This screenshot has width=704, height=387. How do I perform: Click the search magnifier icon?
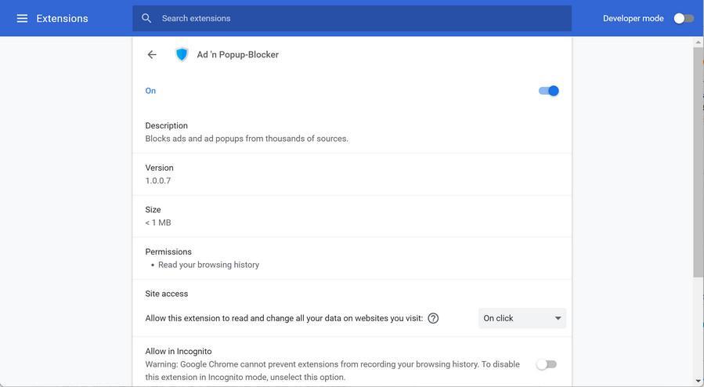pos(146,18)
